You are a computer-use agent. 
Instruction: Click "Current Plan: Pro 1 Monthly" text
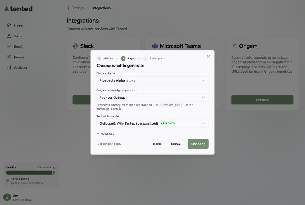27,183
